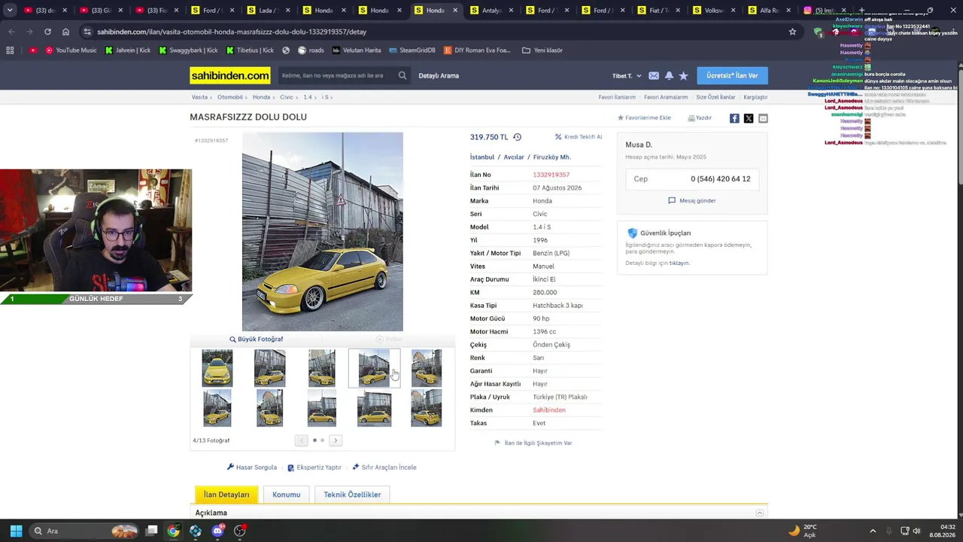Screen dimensions: 963x542
Task: Open Chrome from the taskbar
Action: point(174,531)
